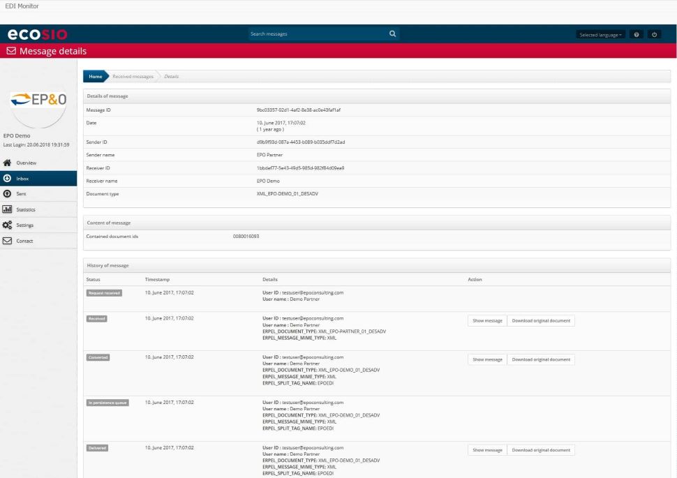This screenshot has height=478, width=677.
Task: Download original document for Converted status
Action: tap(541, 359)
